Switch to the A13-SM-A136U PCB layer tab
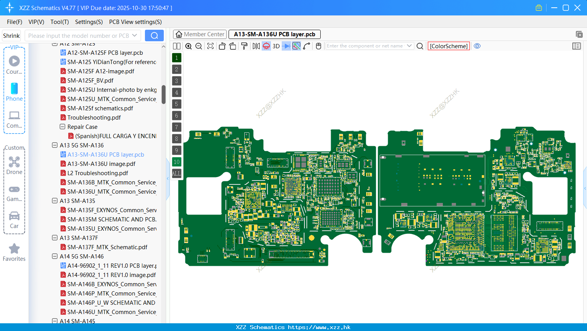Viewport: 587px width, 331px height. [274, 34]
